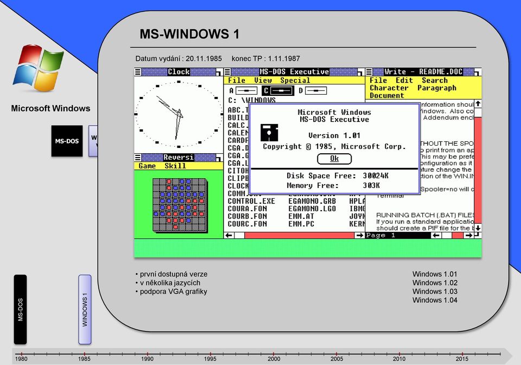Select the file EMM.AT
Viewport: 521px width, 365px height.
tap(301, 217)
